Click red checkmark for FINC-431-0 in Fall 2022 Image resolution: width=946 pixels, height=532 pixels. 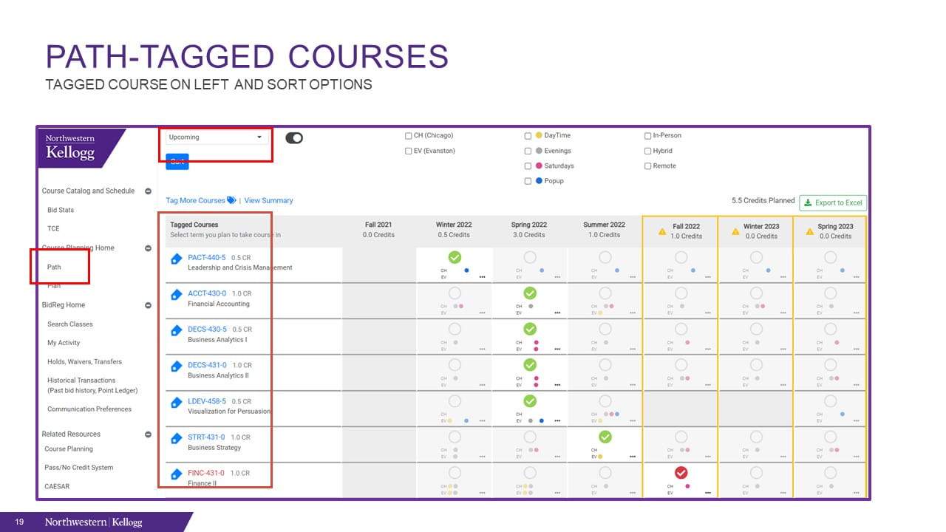[x=681, y=473]
